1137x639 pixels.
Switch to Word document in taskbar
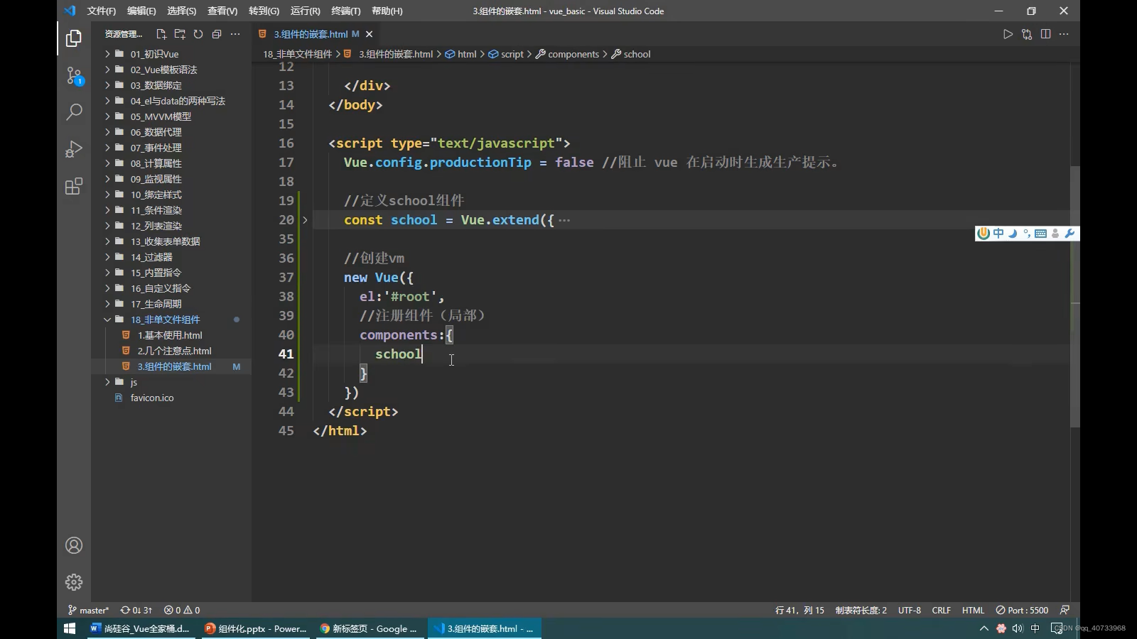tap(142, 628)
